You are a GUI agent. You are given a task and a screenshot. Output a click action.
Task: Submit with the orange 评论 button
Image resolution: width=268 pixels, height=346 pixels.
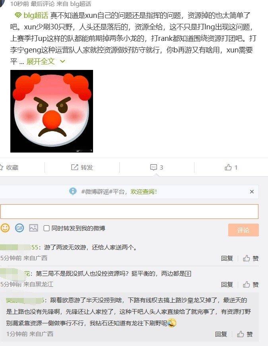(x=243, y=230)
